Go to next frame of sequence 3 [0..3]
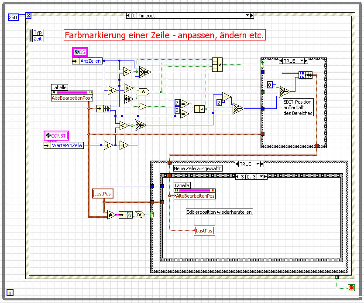The height and width of the screenshot is (303, 364). 265,177
